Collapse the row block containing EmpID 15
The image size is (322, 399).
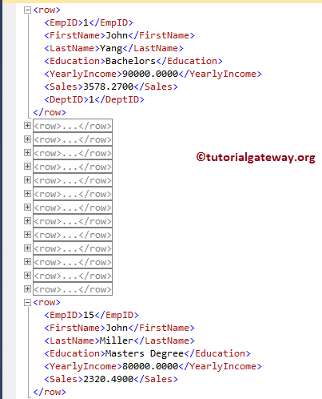coord(27,303)
